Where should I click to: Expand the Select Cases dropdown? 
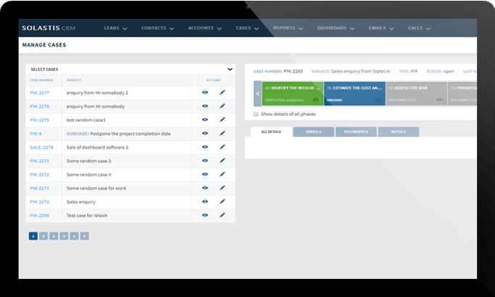[x=230, y=69]
